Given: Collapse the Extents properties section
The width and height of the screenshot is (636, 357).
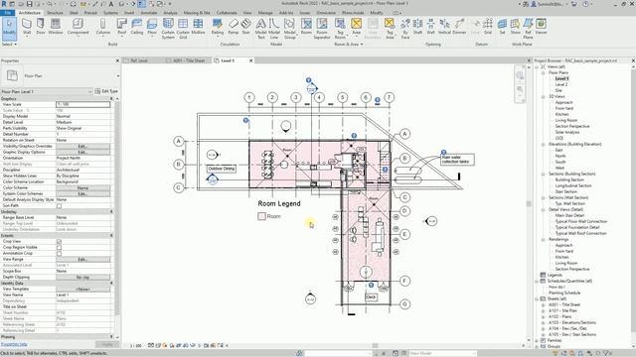Looking at the screenshot, I should (111, 236).
